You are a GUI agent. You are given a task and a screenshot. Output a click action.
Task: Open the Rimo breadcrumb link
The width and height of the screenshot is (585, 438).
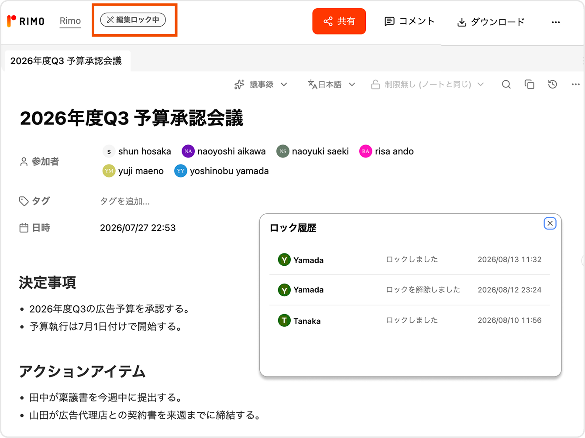coord(70,21)
